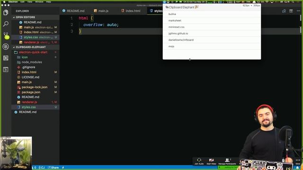Click the fish tank camera thumbnail
This screenshot has width=303, height=170.
16,153
